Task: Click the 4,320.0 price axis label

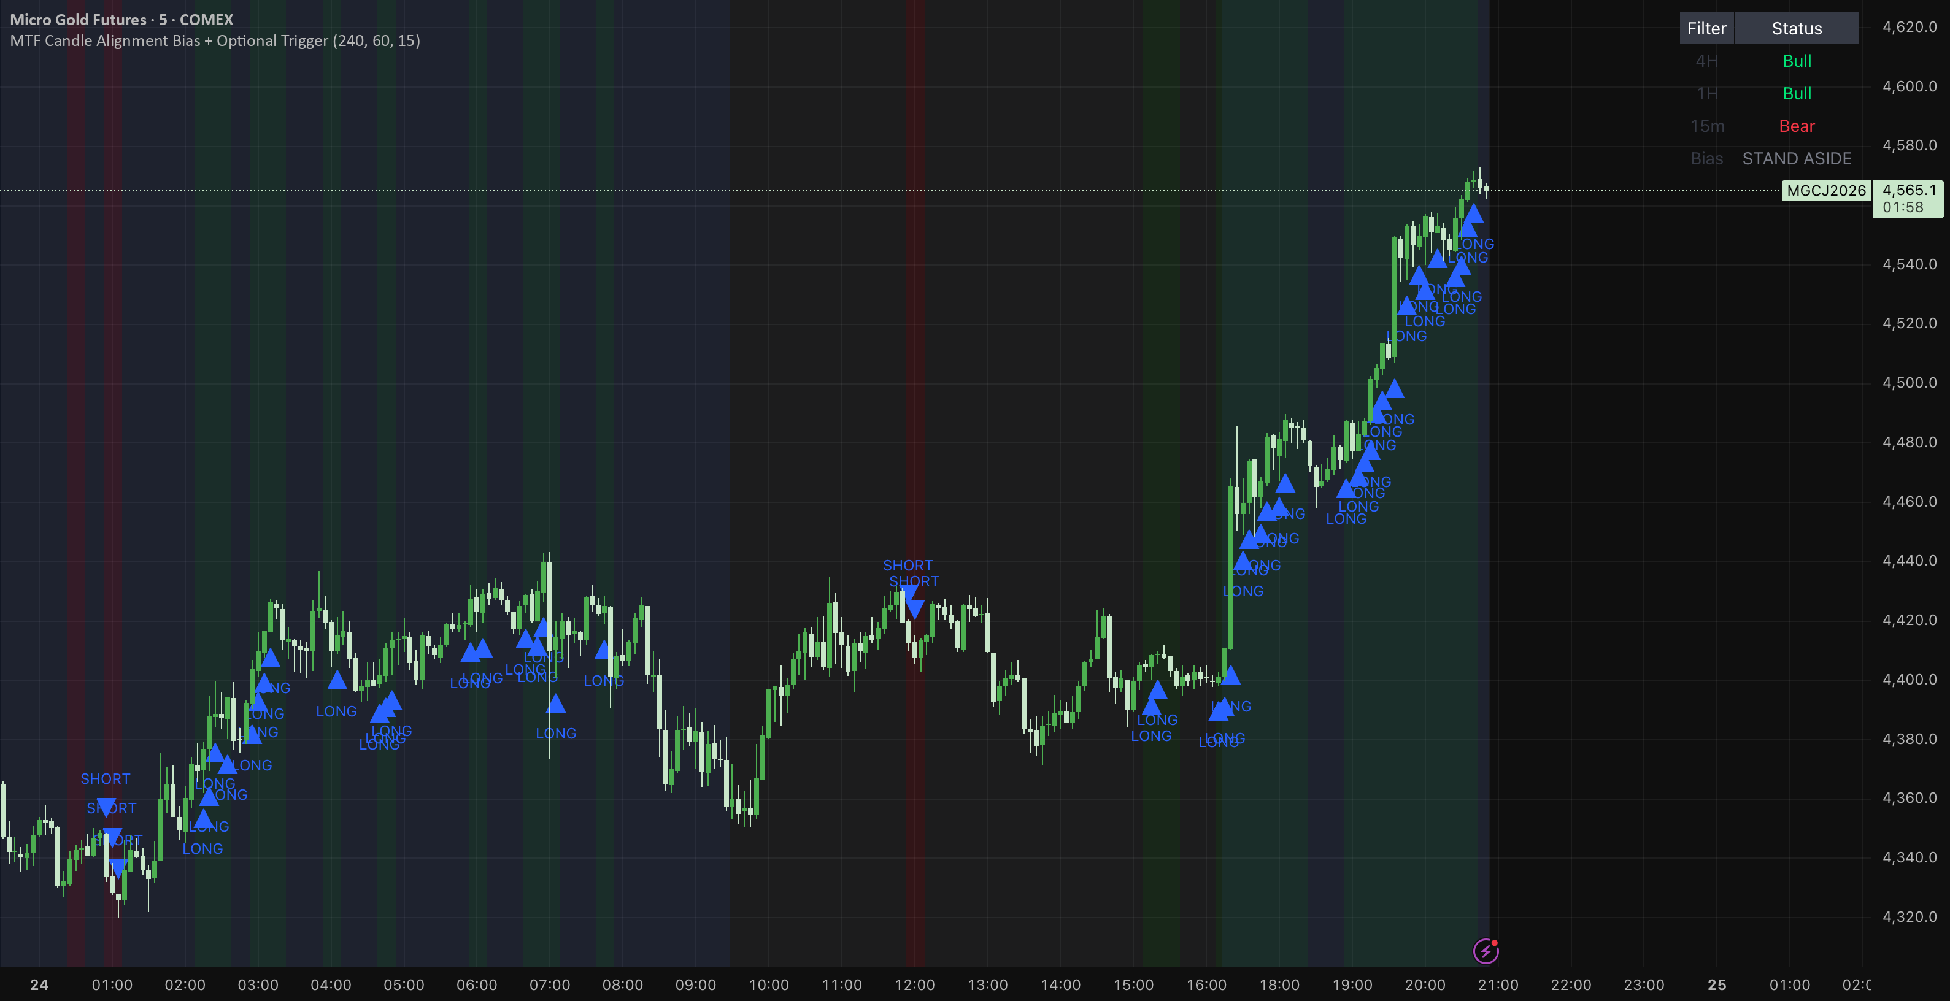Action: [x=1909, y=916]
